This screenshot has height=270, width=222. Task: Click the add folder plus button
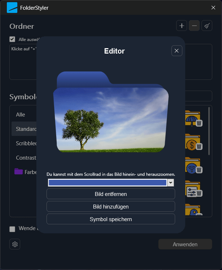tap(181, 26)
